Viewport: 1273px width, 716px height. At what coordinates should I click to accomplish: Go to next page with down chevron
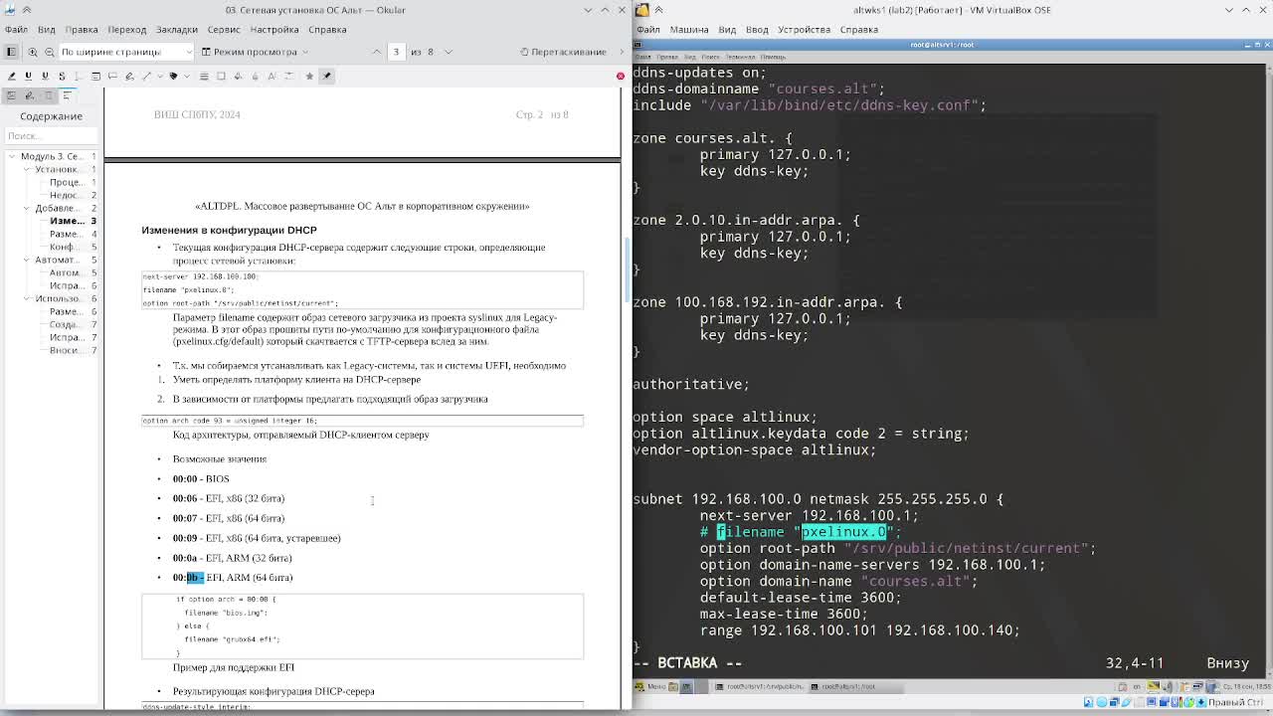tap(448, 52)
